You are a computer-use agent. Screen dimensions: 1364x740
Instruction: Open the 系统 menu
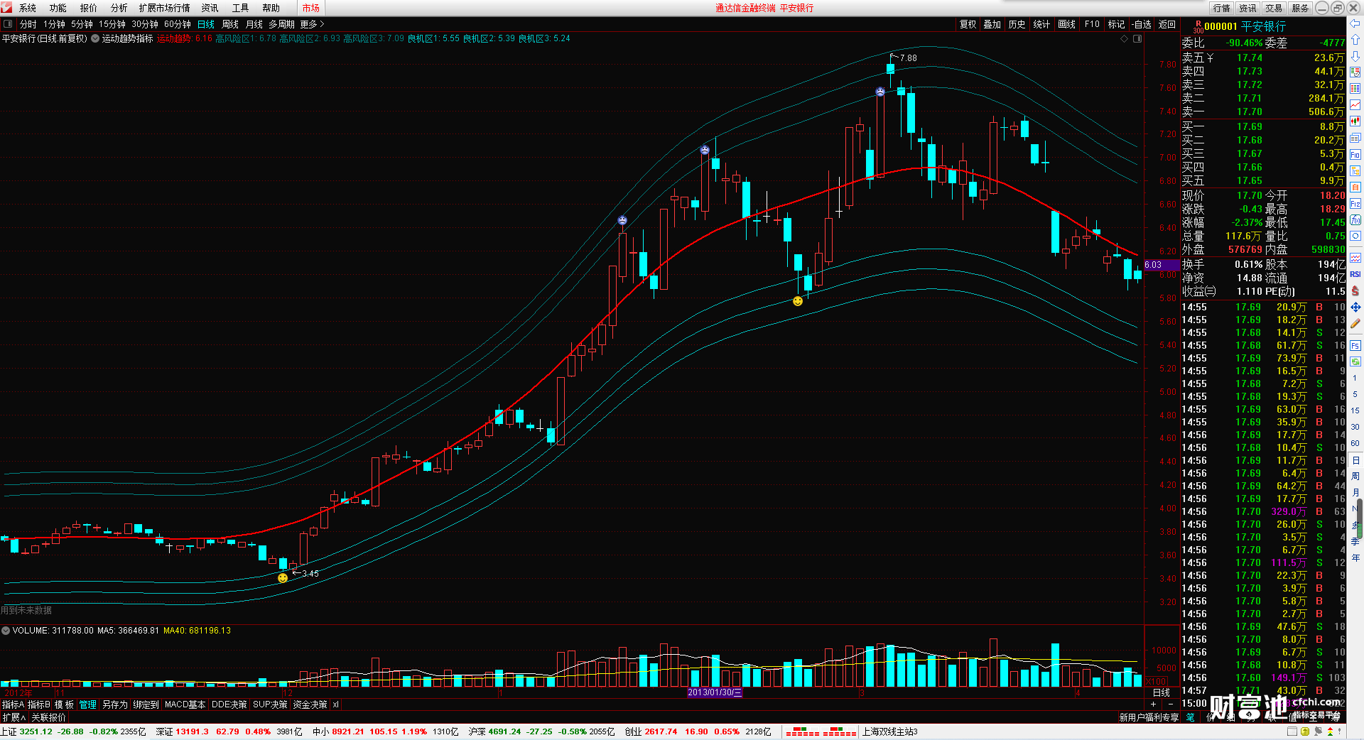28,8
